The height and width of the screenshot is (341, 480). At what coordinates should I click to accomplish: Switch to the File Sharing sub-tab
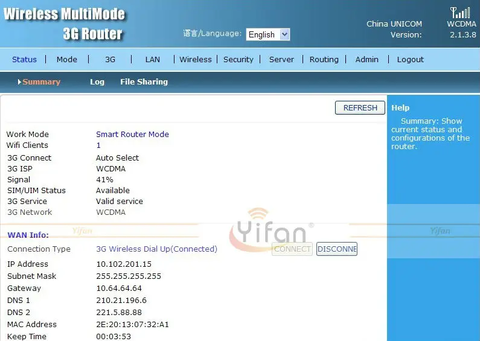144,81
